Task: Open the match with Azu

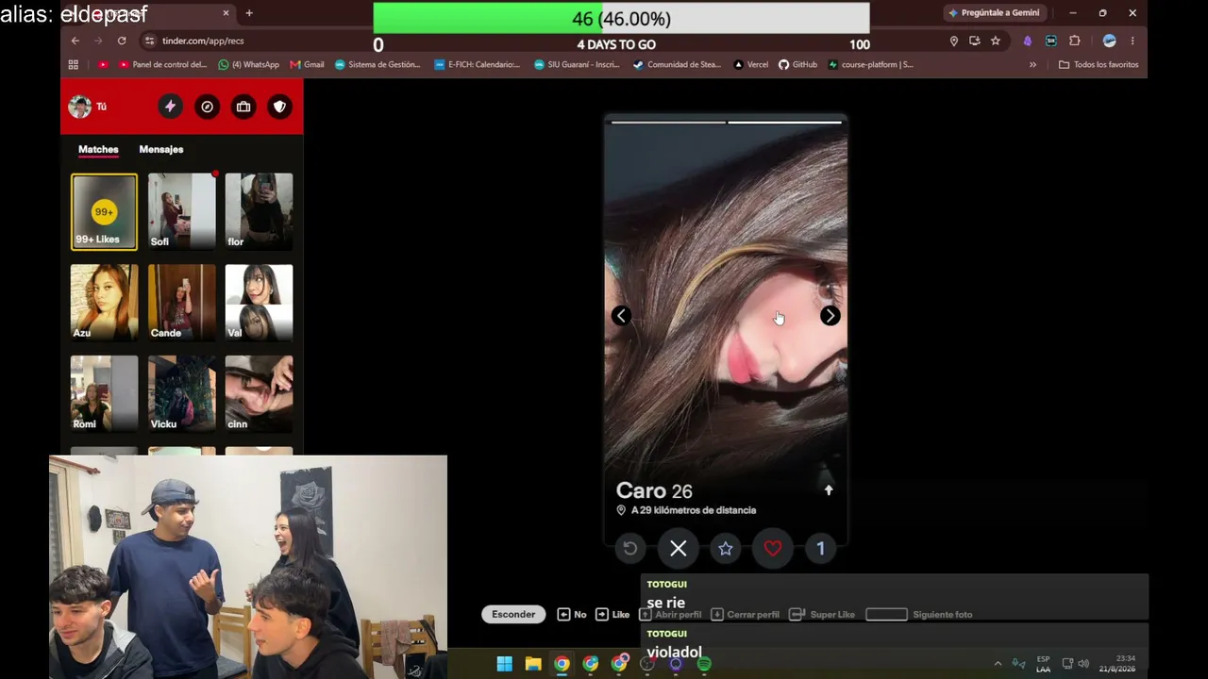Action: (x=104, y=303)
